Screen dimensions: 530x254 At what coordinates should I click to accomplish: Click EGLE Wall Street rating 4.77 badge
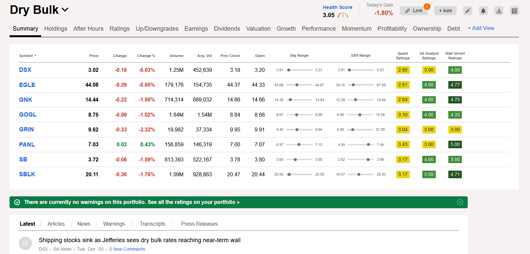click(455, 85)
